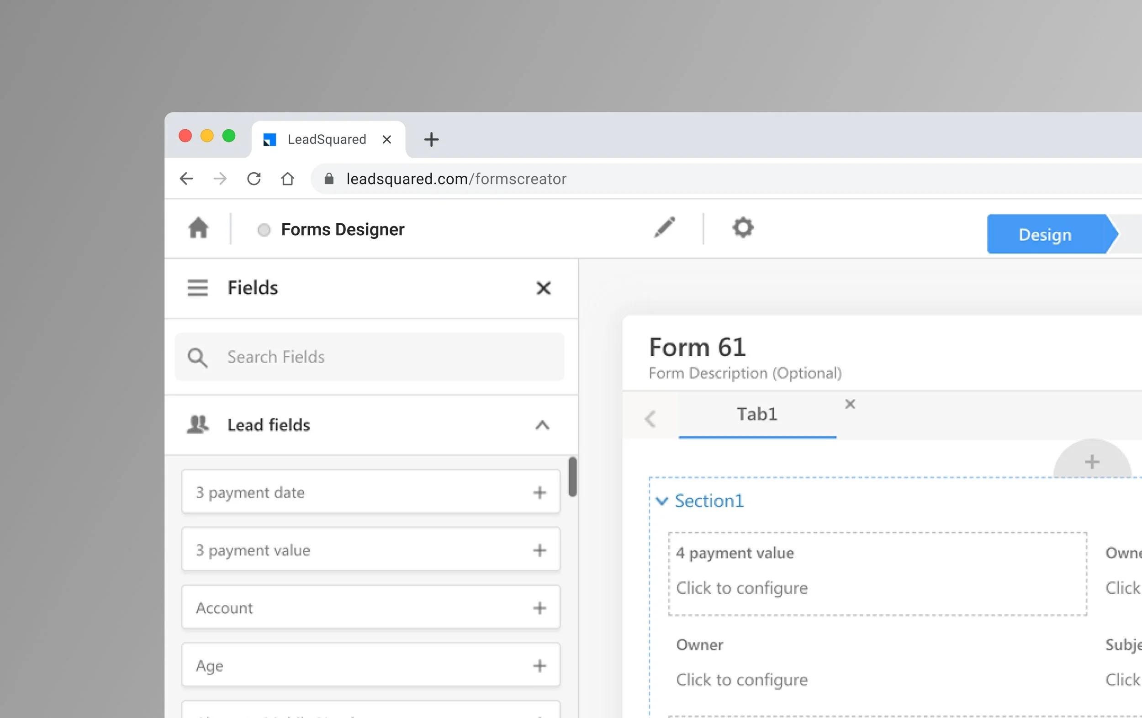The height and width of the screenshot is (718, 1142).
Task: Click the pencil edit icon in header
Action: pos(665,227)
